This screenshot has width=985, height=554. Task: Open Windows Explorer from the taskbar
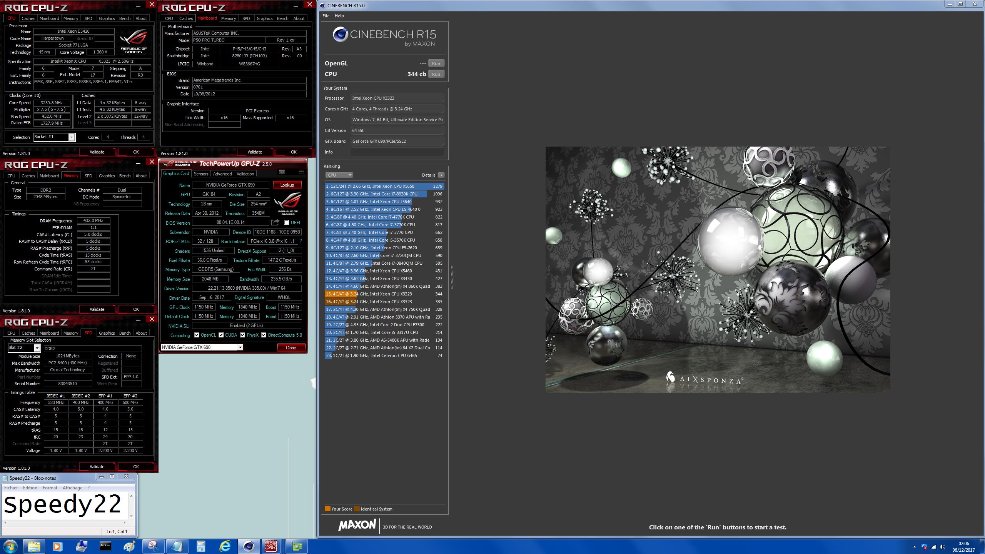point(34,546)
